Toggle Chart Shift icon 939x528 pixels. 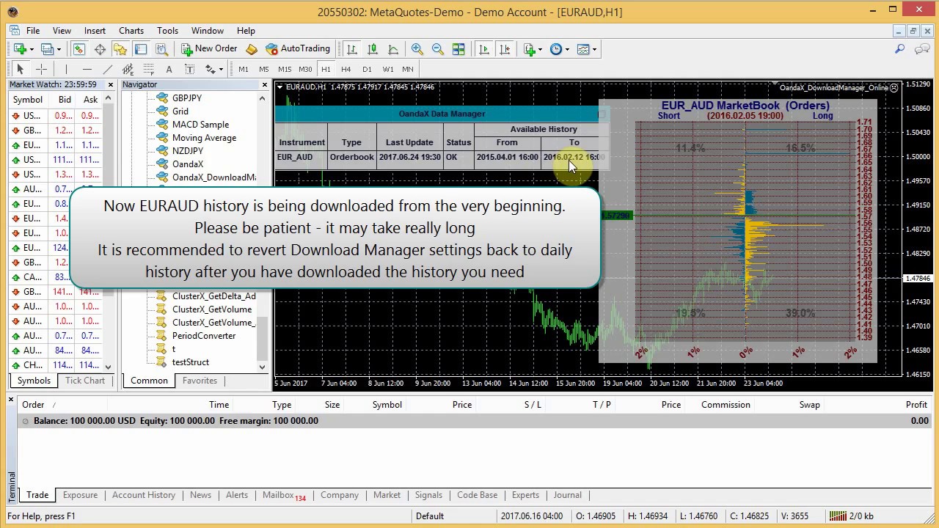[504, 49]
